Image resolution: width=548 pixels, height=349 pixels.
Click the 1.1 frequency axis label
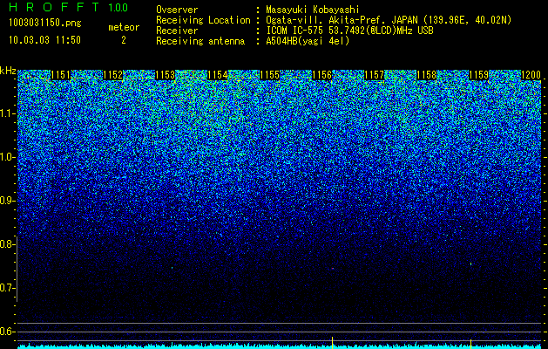coord(8,113)
